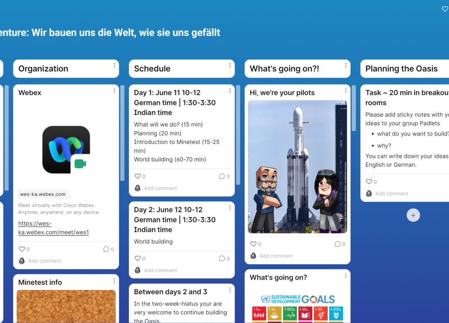Open the three-dot menu on Minetest info post
This screenshot has width=449, height=323.
[114, 280]
